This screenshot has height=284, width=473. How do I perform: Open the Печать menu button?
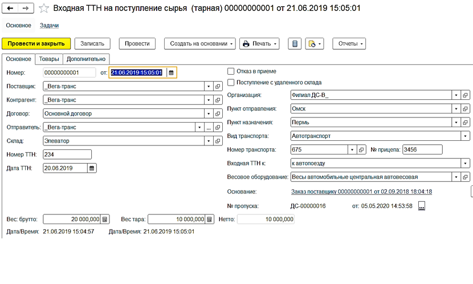point(259,44)
